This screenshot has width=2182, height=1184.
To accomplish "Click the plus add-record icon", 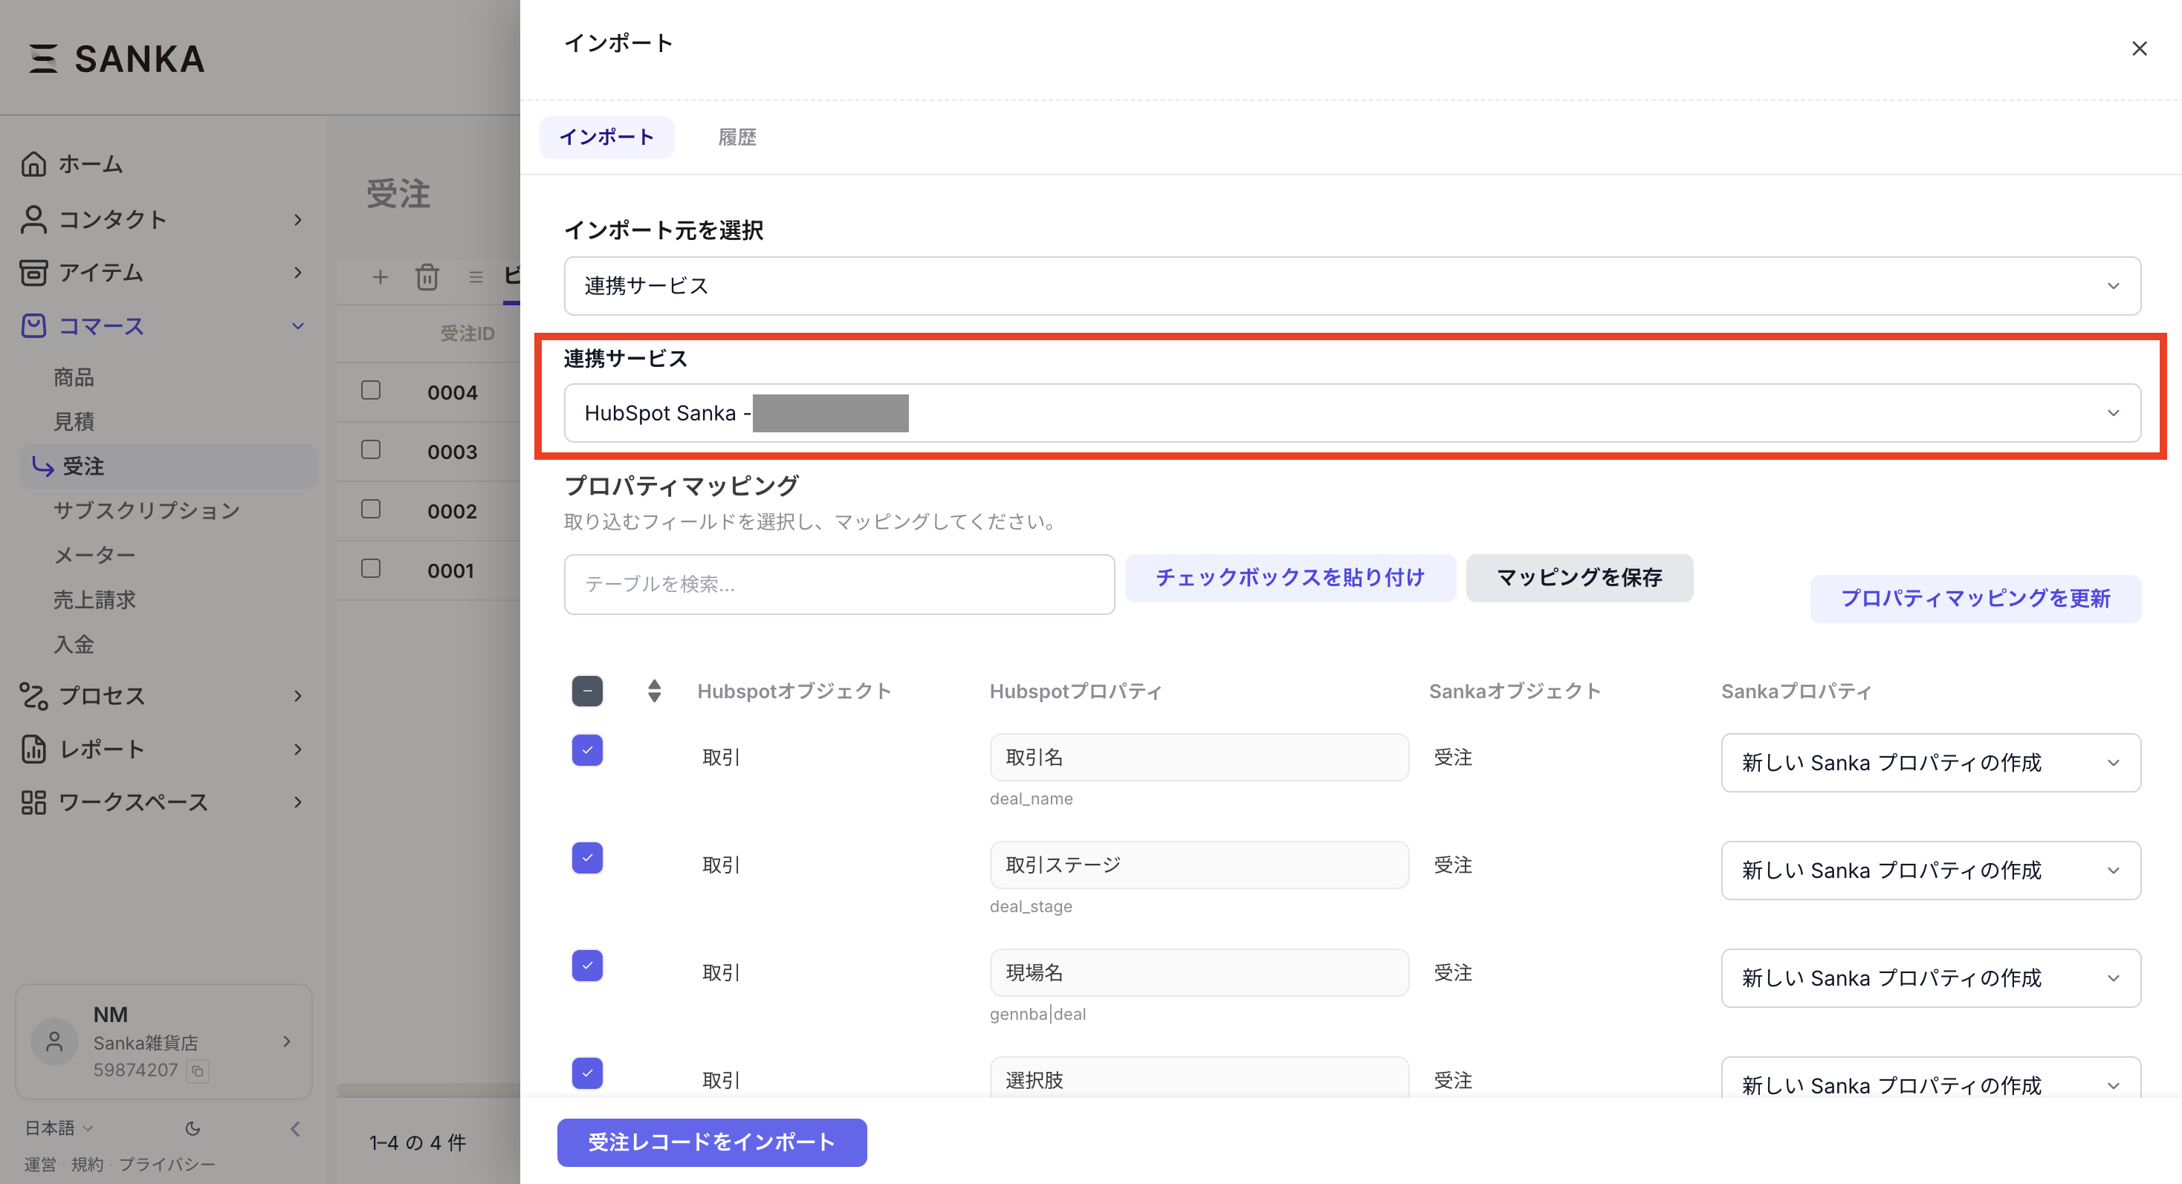I will pos(381,277).
